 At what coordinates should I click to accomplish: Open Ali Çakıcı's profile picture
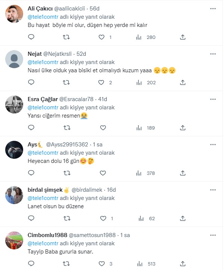(15, 14)
